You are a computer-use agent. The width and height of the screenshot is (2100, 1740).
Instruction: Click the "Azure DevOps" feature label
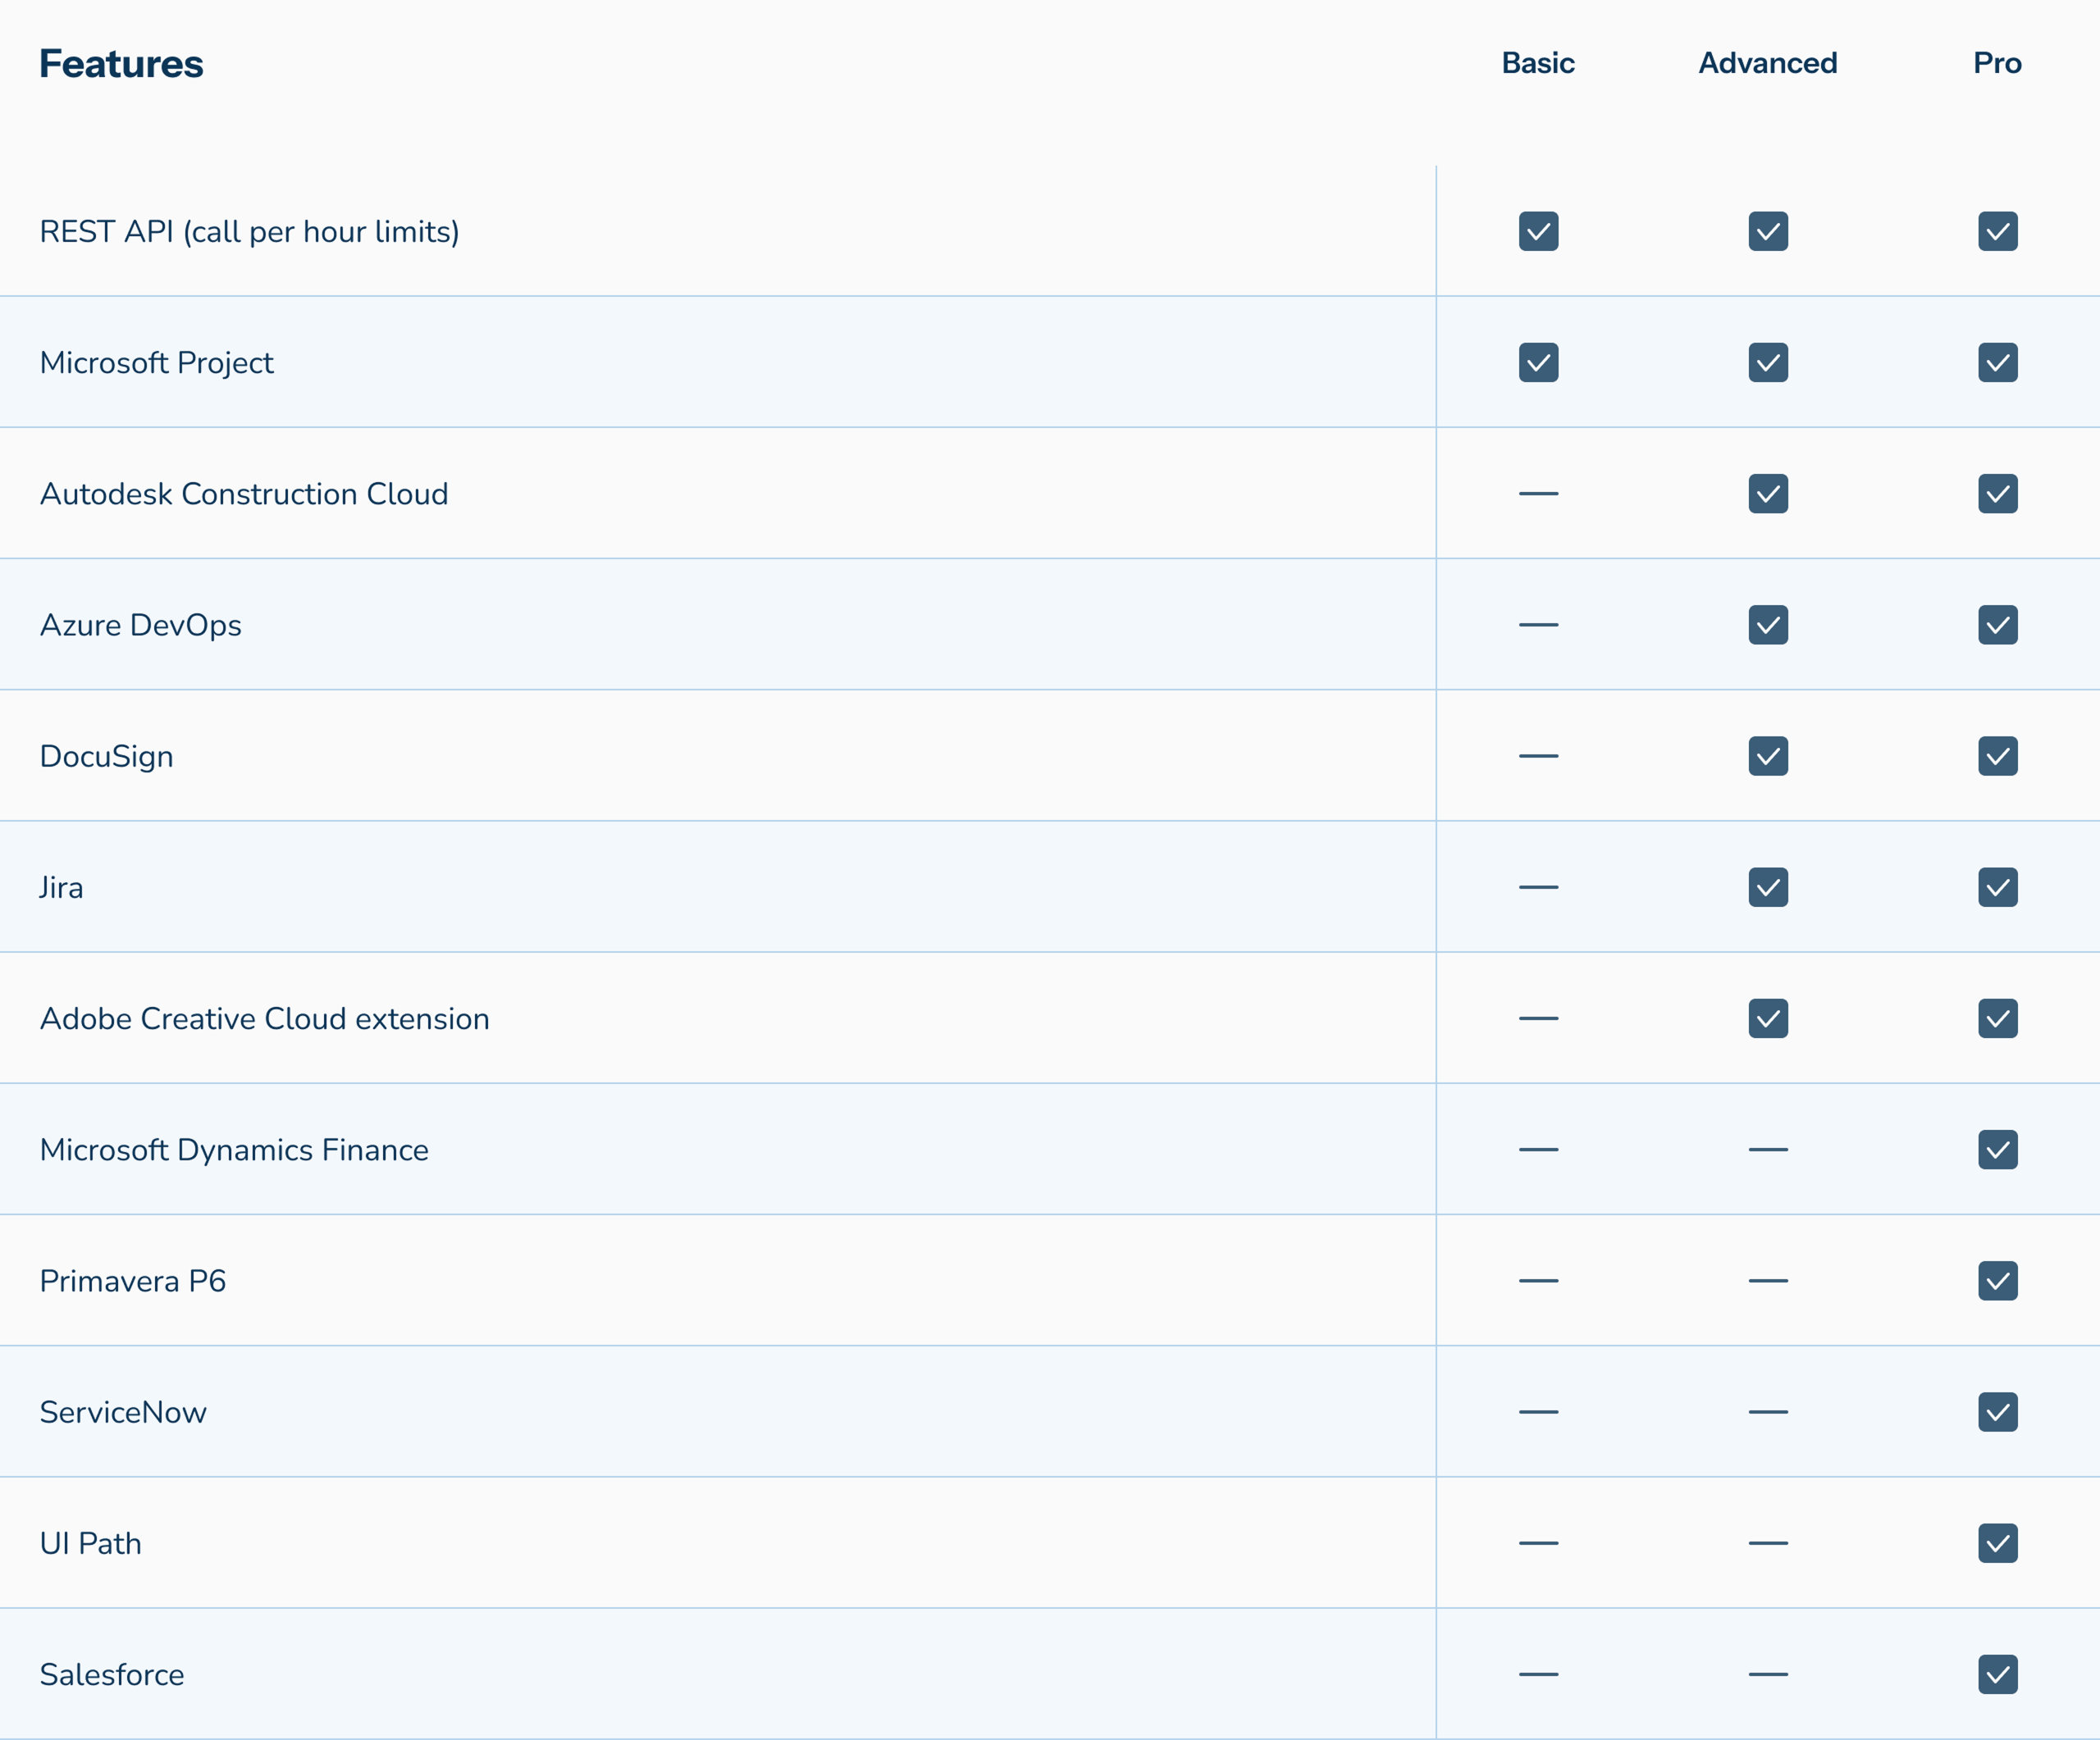tap(140, 626)
